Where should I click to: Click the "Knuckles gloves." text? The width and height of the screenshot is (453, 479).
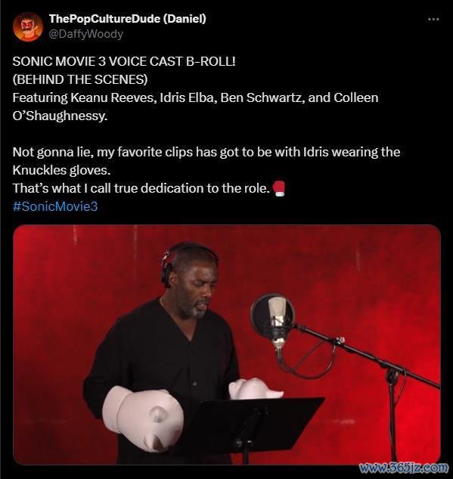pos(61,170)
